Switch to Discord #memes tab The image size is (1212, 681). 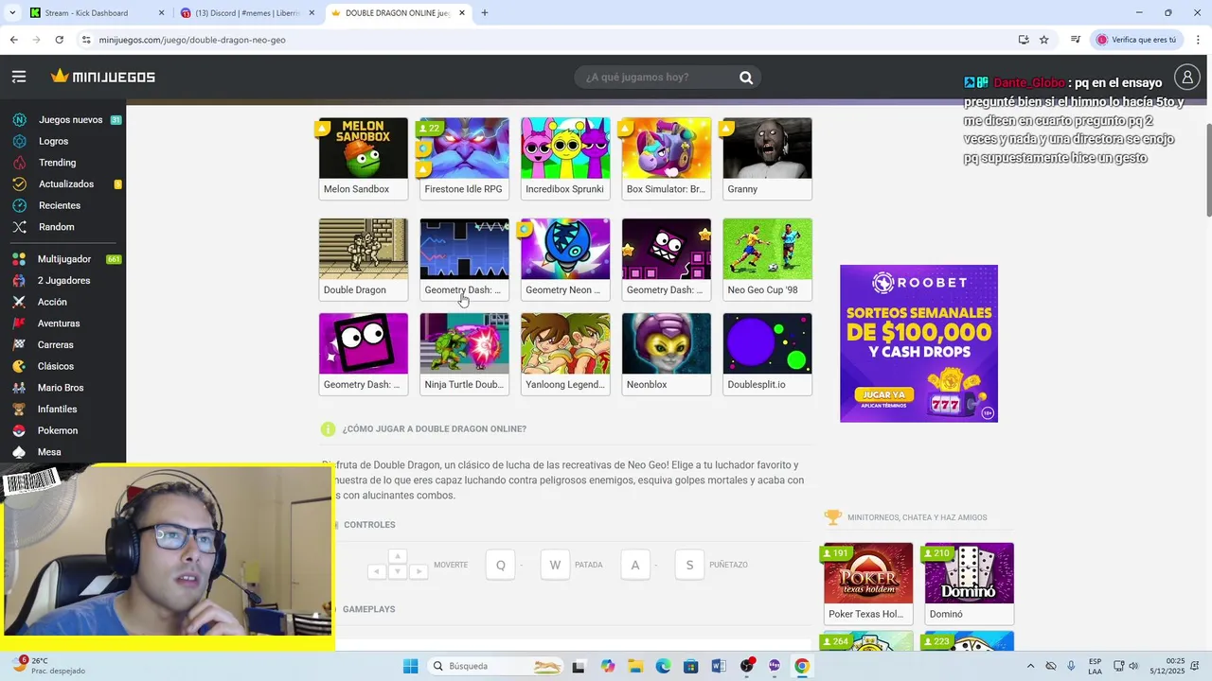point(248,13)
